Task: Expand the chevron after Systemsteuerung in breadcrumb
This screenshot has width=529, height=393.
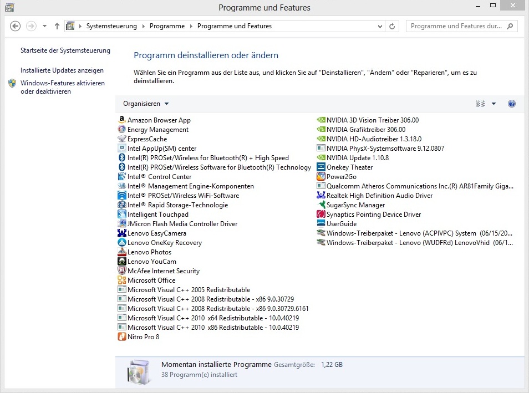Action: (x=143, y=26)
